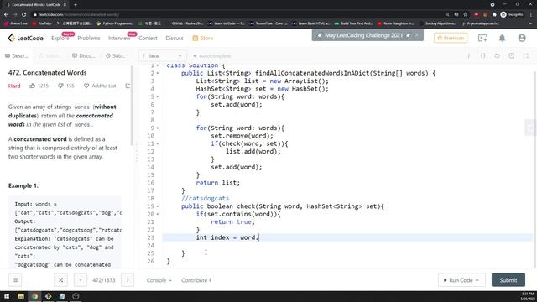Click at end of line 23 code
Viewport: 537px width, 302px height.
coord(259,237)
